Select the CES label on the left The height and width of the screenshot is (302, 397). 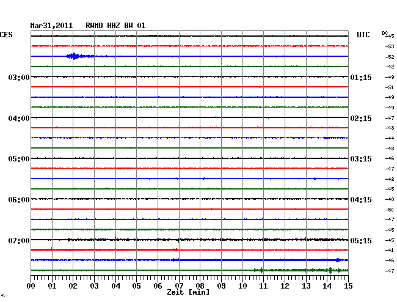point(6,35)
